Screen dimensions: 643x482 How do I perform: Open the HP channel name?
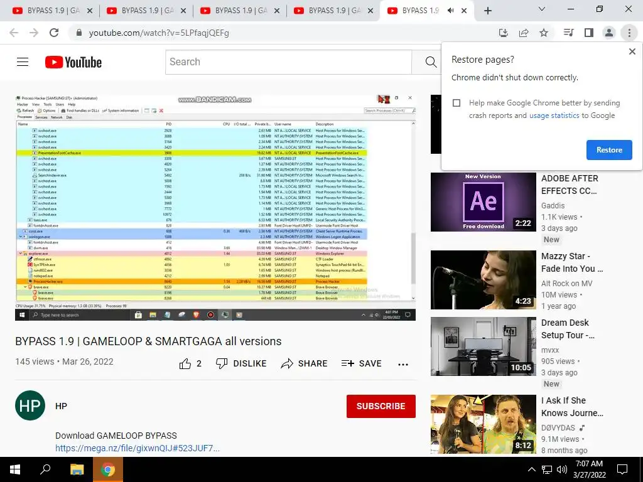pos(61,406)
